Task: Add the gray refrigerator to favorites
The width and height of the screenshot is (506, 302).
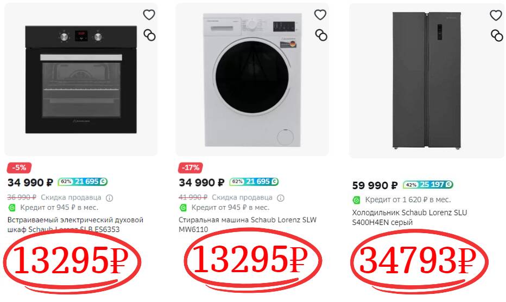Action: pyautogui.click(x=496, y=15)
